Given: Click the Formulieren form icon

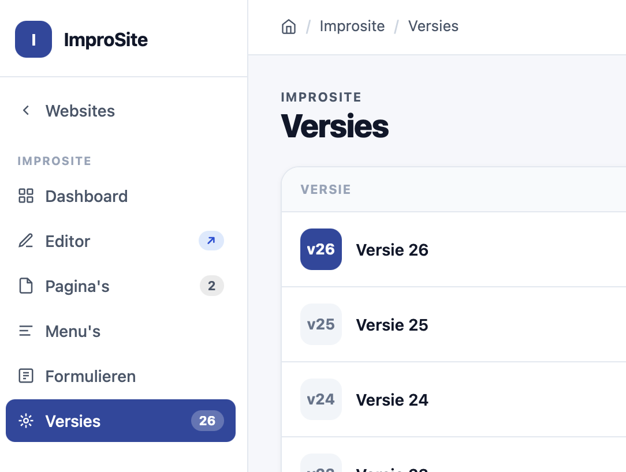Looking at the screenshot, I should click(26, 376).
